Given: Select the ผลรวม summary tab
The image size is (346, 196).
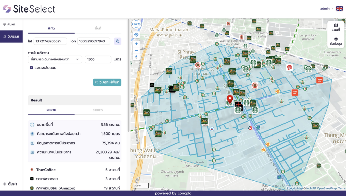Looking at the screenshot, I should (51, 110).
